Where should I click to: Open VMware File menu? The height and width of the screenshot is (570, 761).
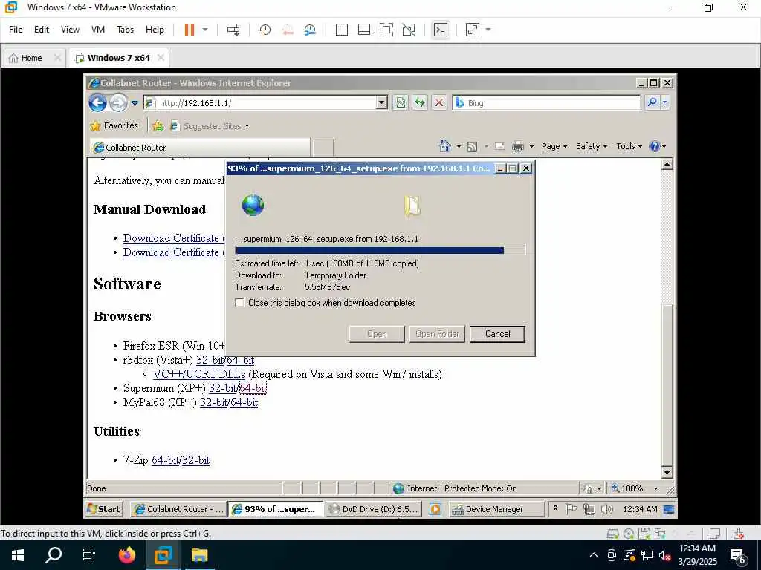pos(16,30)
